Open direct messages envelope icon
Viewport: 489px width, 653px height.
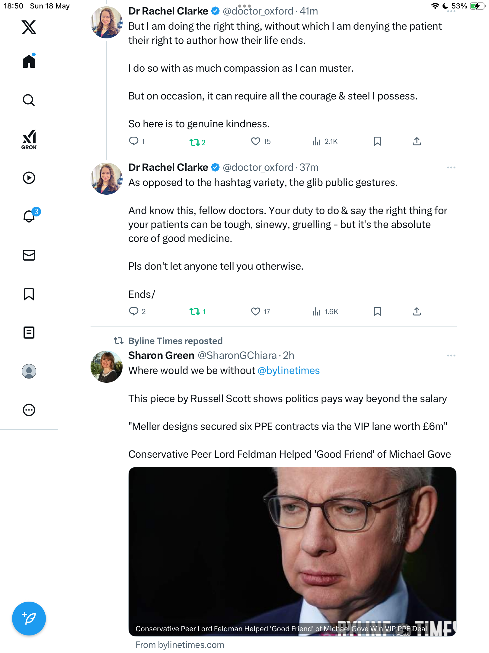point(29,255)
